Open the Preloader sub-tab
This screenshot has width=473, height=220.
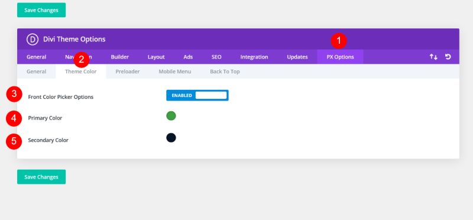point(128,72)
